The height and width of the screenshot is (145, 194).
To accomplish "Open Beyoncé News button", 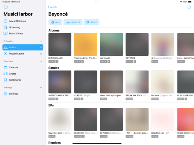I will pos(55,22).
